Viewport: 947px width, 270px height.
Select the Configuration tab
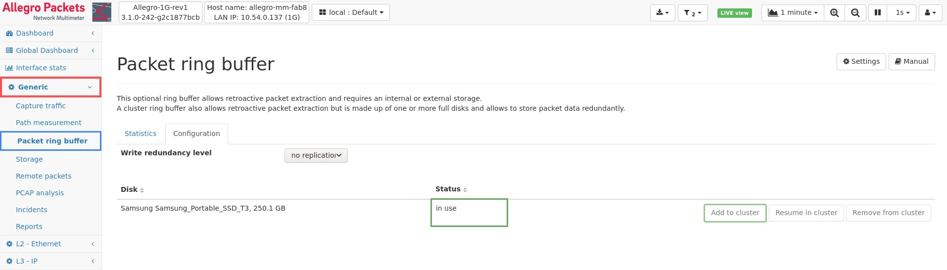click(196, 134)
